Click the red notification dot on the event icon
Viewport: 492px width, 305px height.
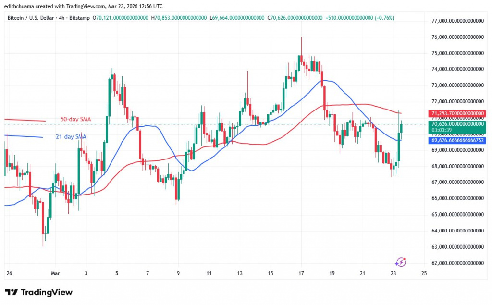click(404, 259)
